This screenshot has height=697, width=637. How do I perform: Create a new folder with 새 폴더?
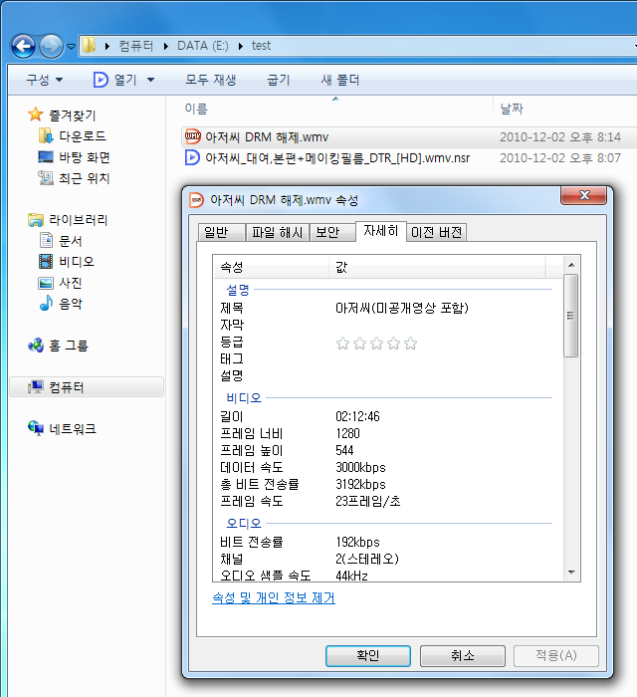pos(339,80)
